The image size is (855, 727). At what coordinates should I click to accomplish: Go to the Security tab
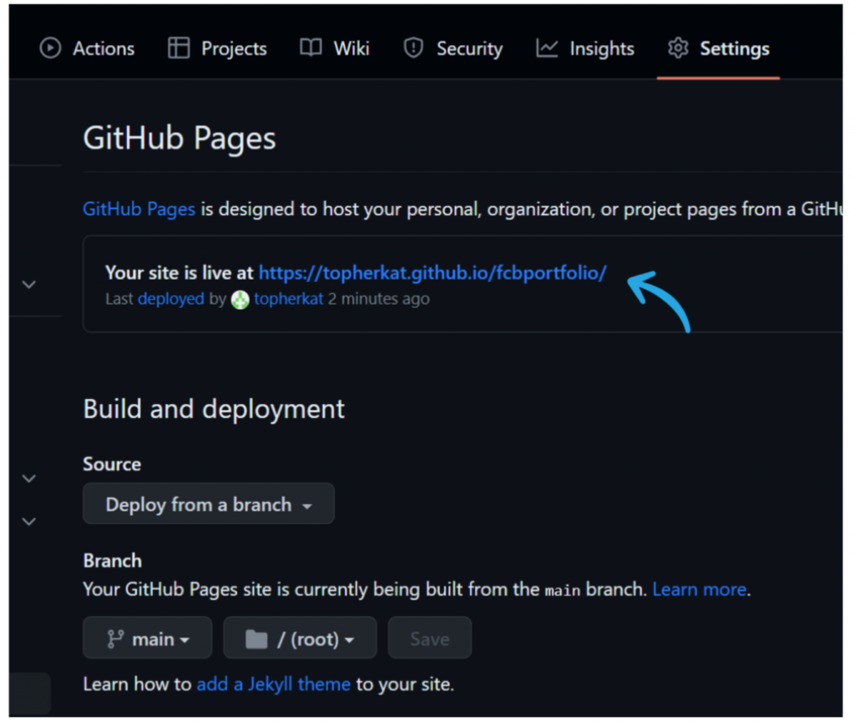tap(453, 48)
